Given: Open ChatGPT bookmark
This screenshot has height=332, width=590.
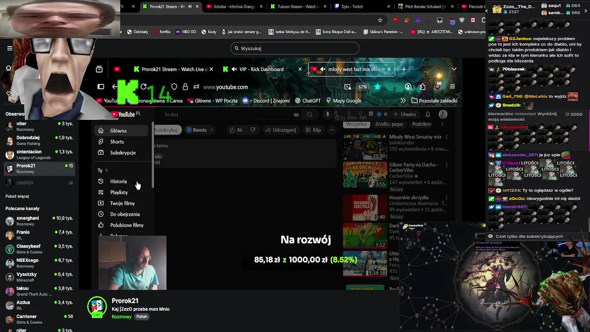Looking at the screenshot, I should point(307,101).
